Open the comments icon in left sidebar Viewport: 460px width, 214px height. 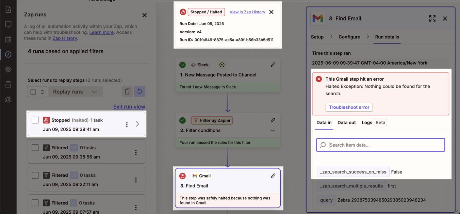[8, 24]
